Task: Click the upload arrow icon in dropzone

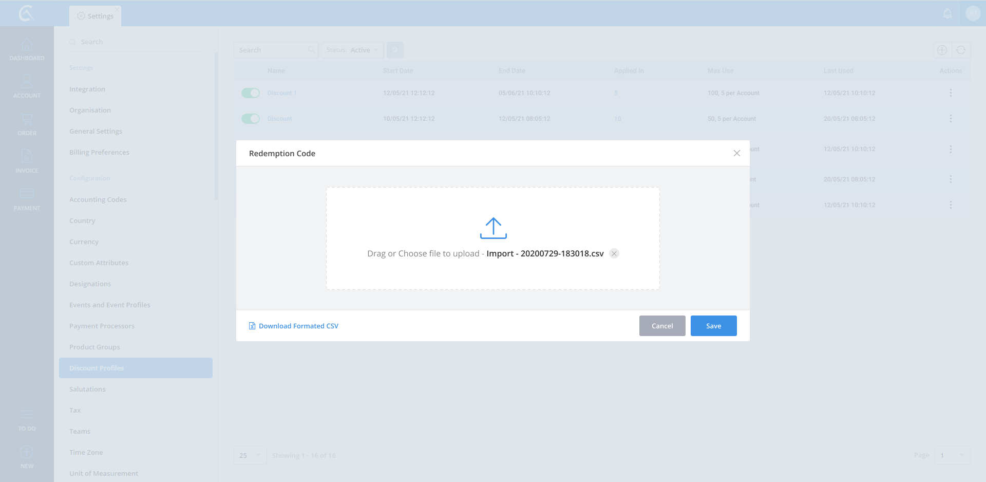Action: coord(493,228)
